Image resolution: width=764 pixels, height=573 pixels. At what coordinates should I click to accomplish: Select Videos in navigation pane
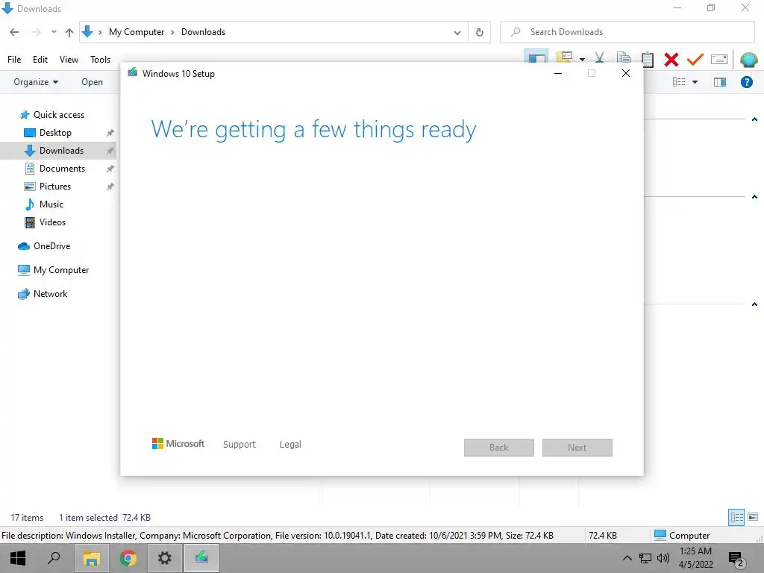(52, 222)
